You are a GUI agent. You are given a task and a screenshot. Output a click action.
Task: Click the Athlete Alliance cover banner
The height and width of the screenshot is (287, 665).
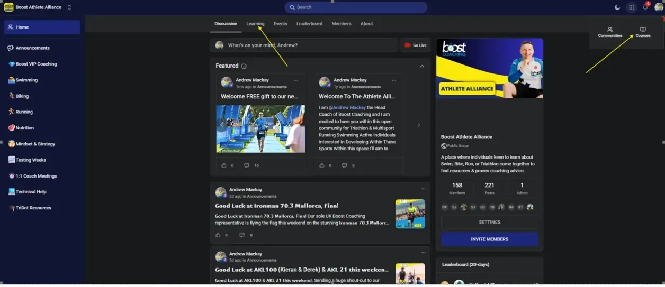click(x=490, y=68)
